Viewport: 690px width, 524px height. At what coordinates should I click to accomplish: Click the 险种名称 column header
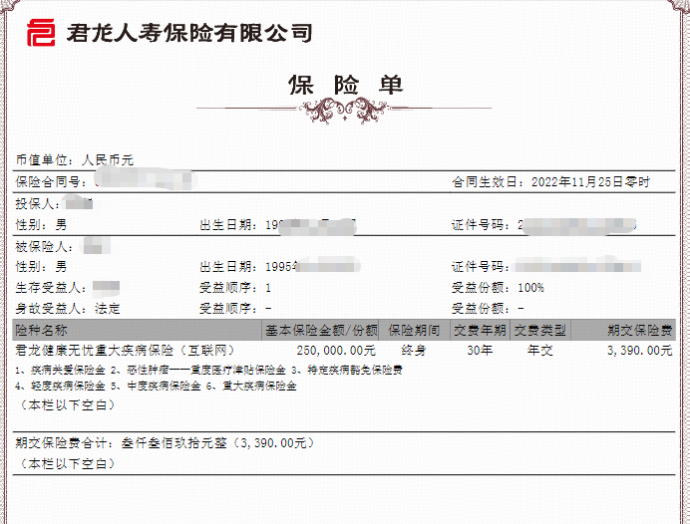pos(42,330)
